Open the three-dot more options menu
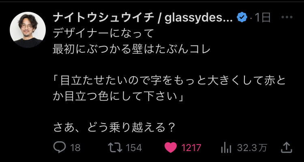304x162 pixels. (x=287, y=17)
